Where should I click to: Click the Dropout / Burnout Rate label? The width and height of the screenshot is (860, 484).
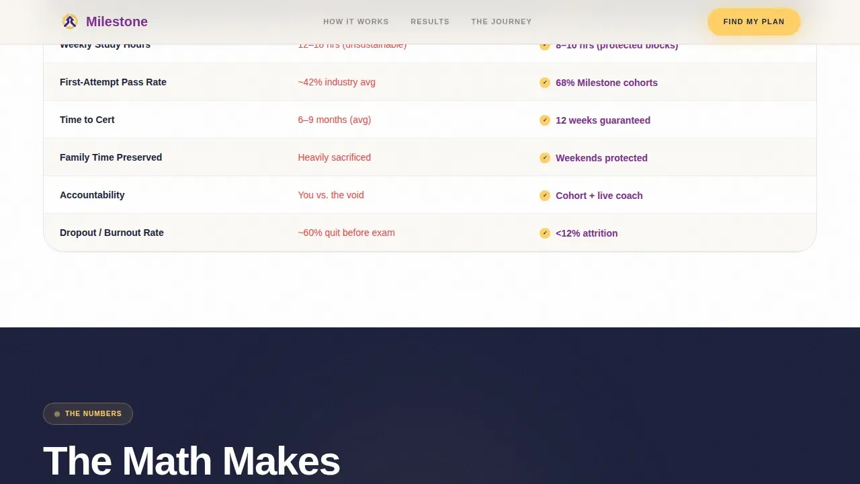tap(112, 233)
